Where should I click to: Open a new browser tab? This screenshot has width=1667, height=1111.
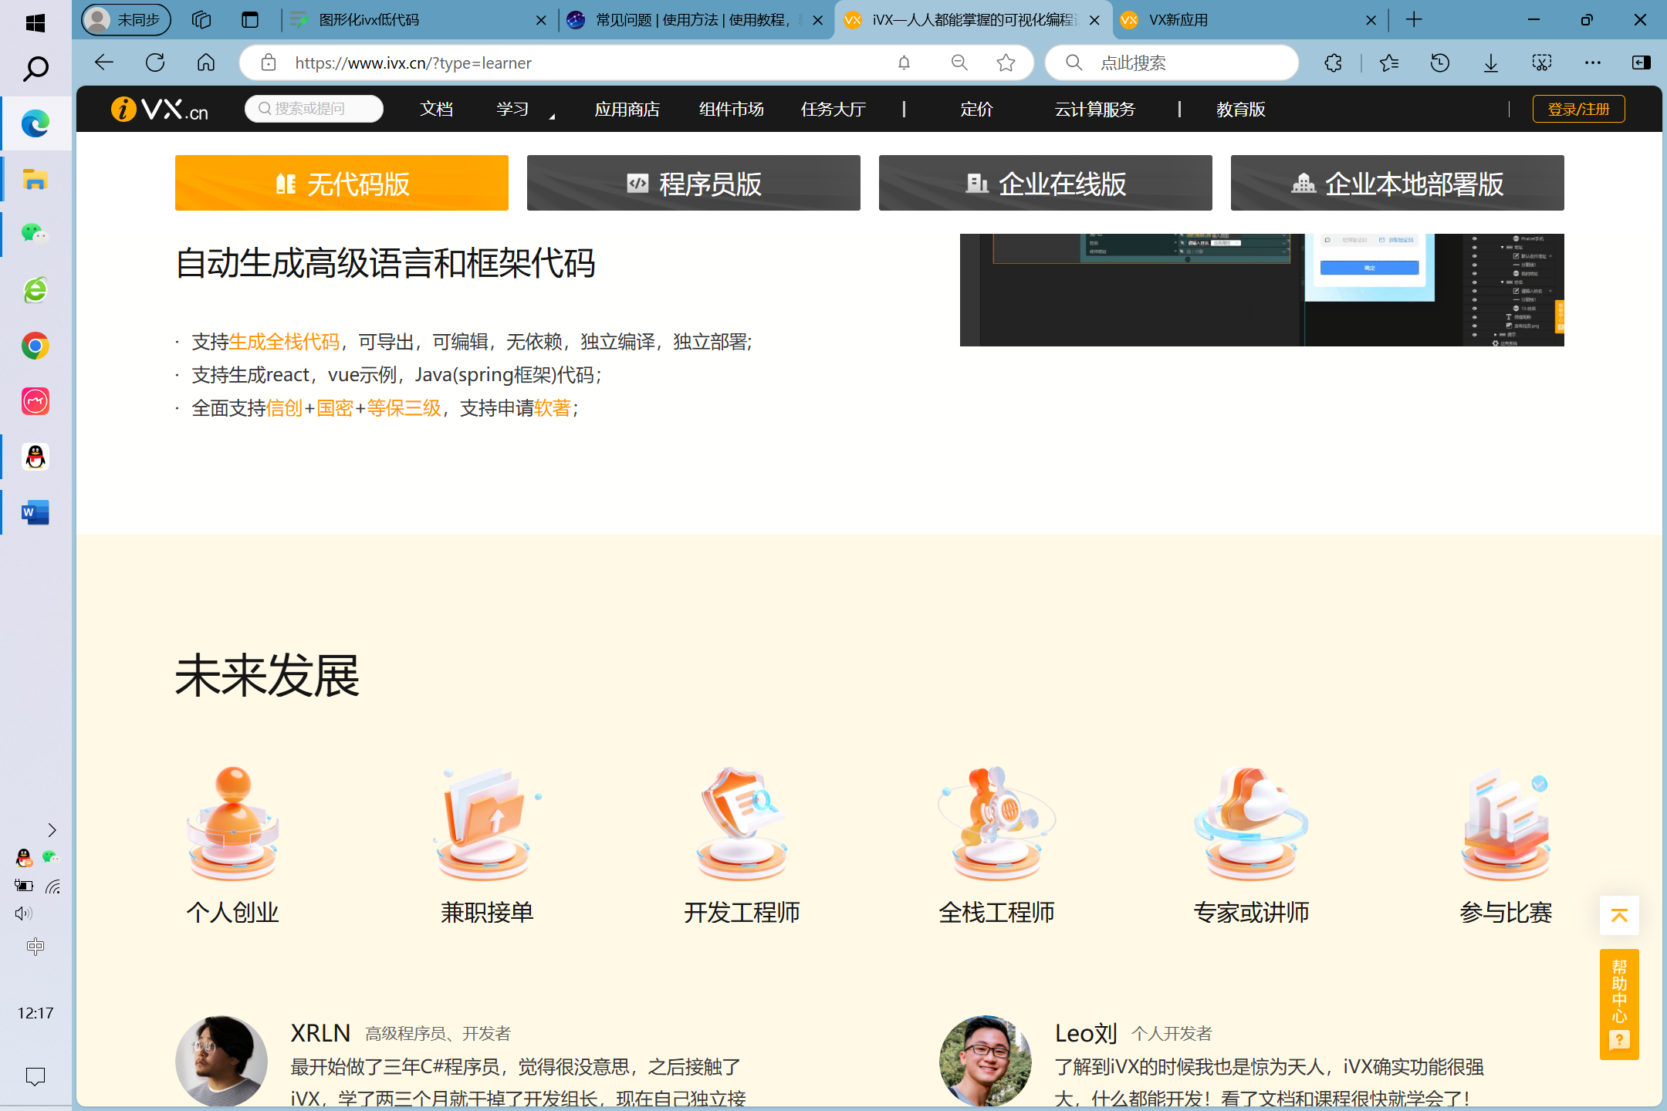[1414, 20]
